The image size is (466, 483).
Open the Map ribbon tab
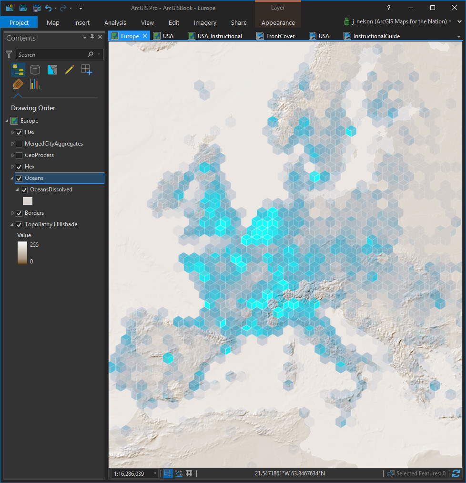coord(53,22)
